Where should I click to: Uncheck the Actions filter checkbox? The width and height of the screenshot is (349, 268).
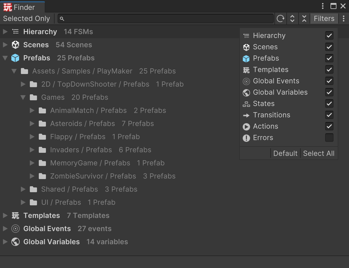pyautogui.click(x=329, y=127)
